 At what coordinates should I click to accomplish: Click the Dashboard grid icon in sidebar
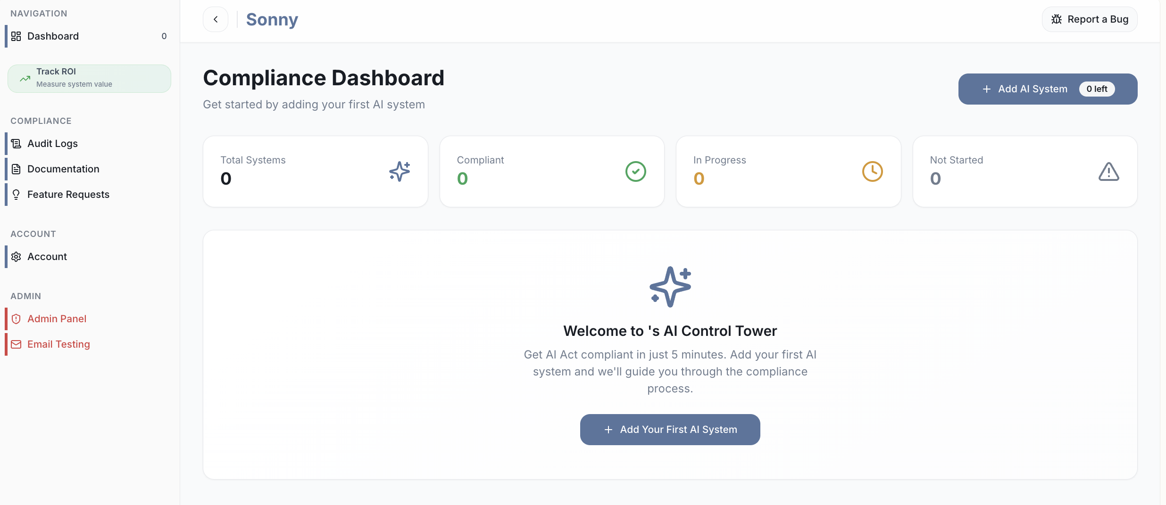16,36
